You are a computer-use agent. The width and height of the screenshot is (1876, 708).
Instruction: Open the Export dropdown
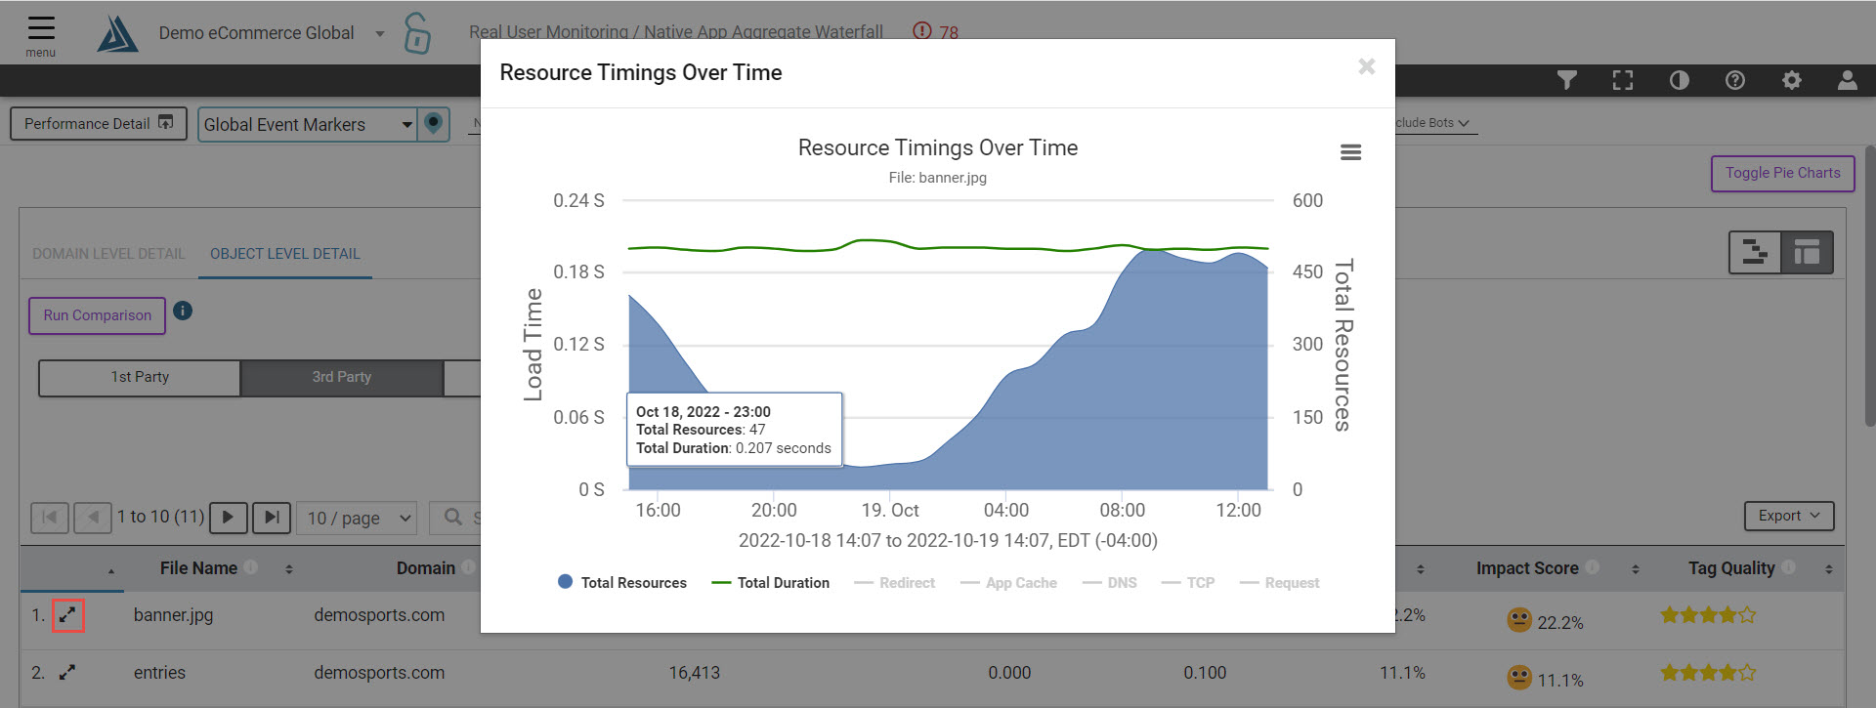1788,516
